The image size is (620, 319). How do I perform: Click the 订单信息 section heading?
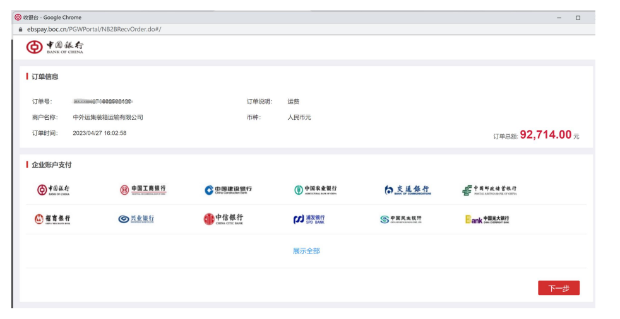tap(45, 76)
